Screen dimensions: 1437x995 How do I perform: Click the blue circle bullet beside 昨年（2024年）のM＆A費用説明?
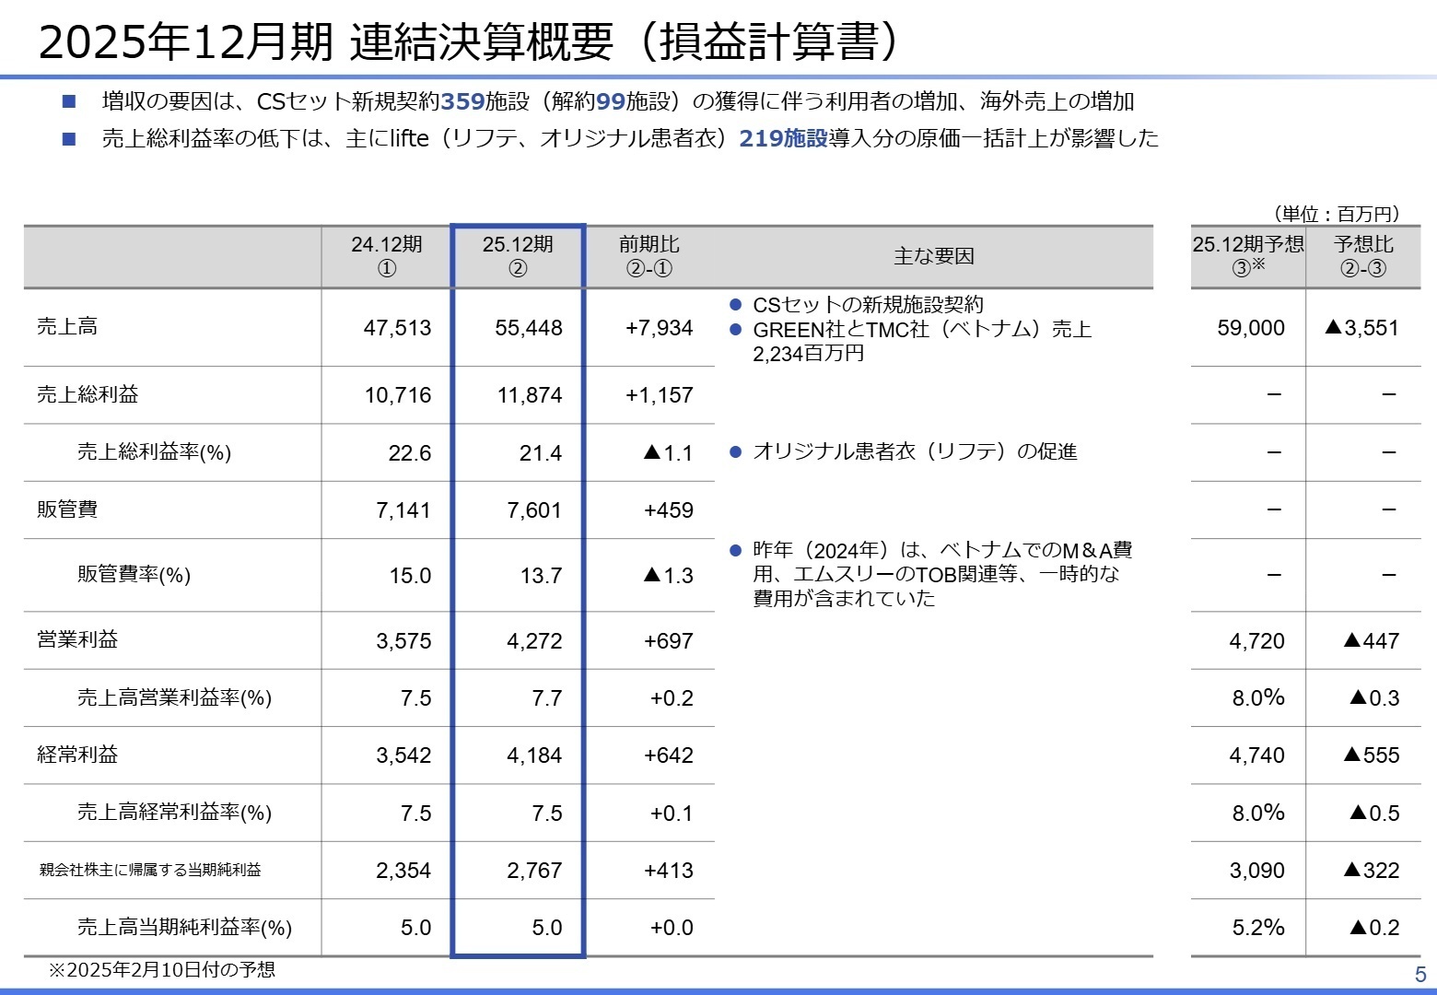pyautogui.click(x=735, y=550)
